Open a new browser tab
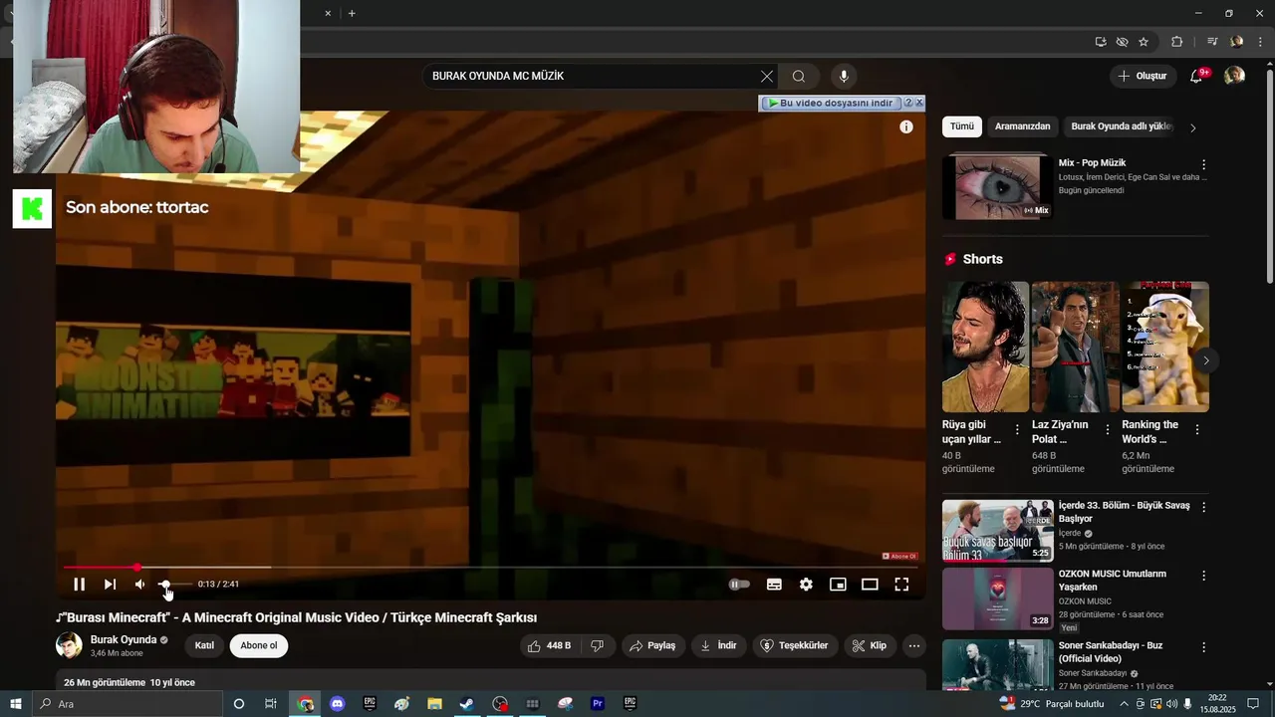The width and height of the screenshot is (1275, 717). coord(352,13)
